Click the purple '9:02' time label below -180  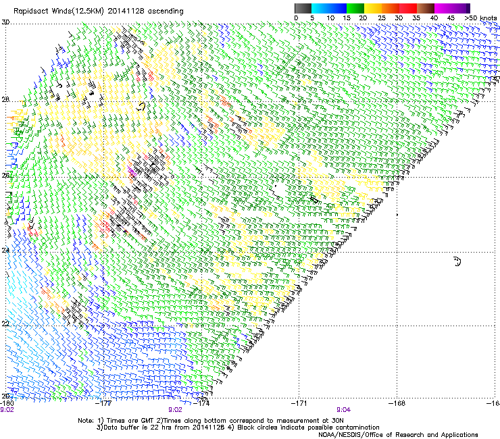[x=7, y=410]
